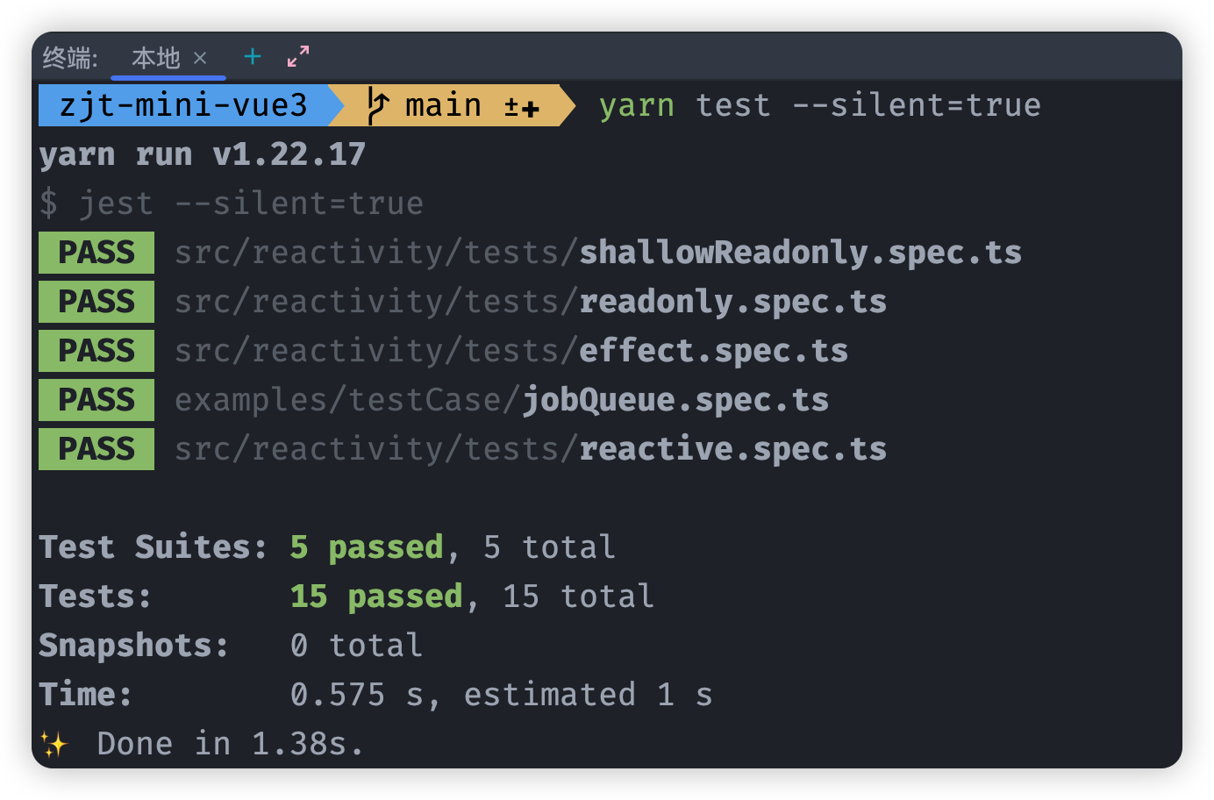Open readonly.spec.ts file path
Screen dimensions: 1214x800
(x=531, y=302)
